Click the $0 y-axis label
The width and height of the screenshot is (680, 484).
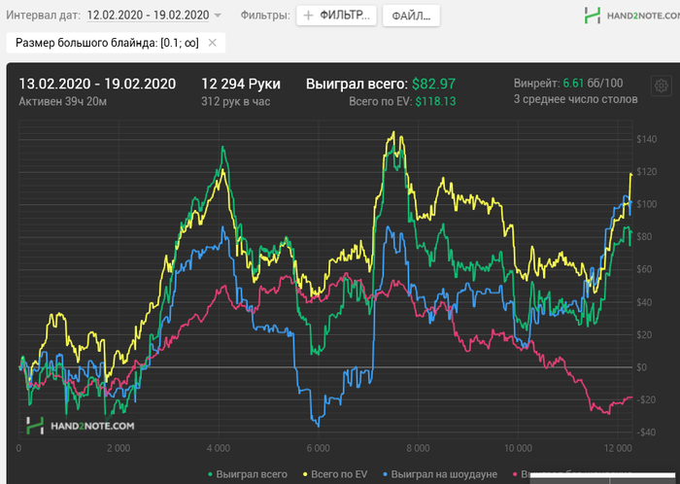[641, 367]
